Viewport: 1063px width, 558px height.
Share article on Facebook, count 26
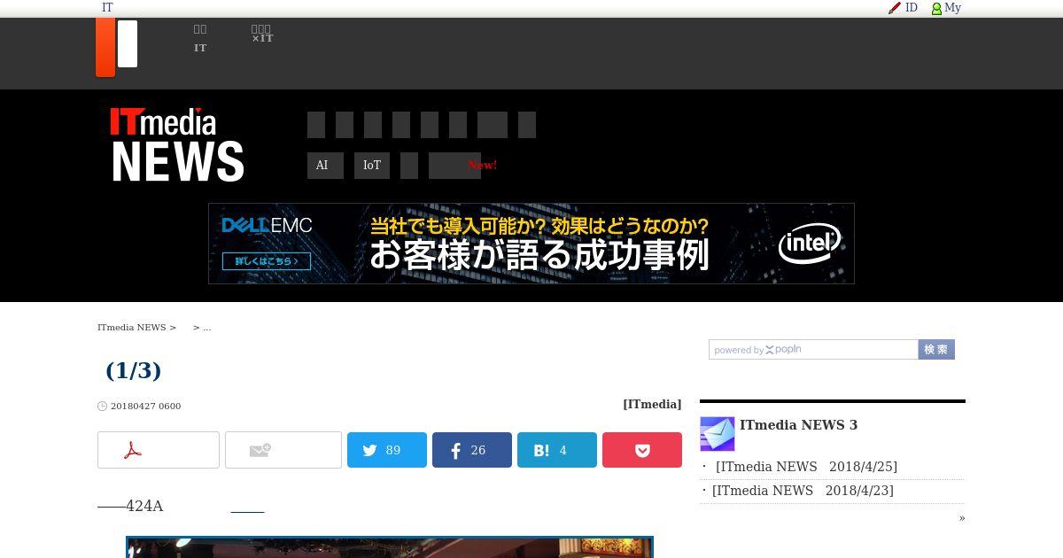[x=472, y=450]
